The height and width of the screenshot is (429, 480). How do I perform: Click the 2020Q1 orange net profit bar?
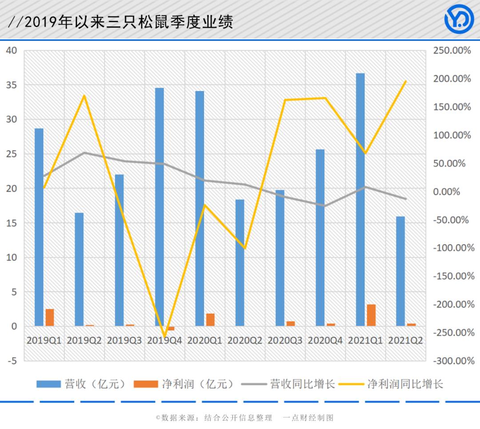click(x=210, y=320)
